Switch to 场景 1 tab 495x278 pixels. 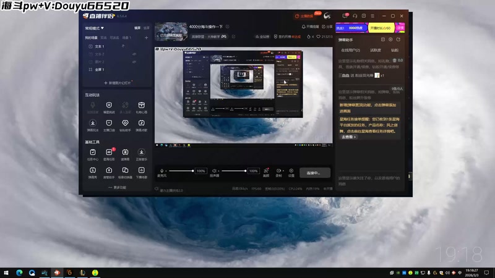point(127,38)
